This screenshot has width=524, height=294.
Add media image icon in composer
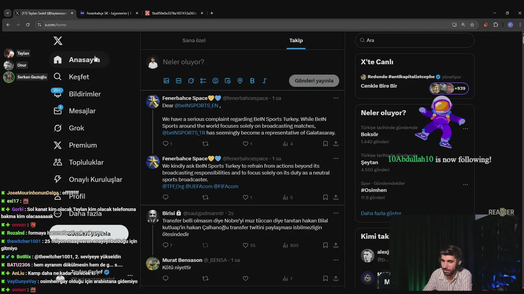coord(166,81)
